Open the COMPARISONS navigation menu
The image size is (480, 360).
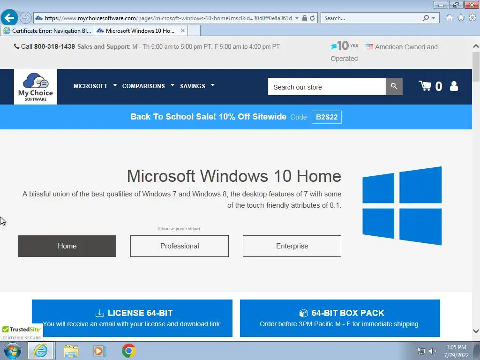pyautogui.click(x=143, y=86)
